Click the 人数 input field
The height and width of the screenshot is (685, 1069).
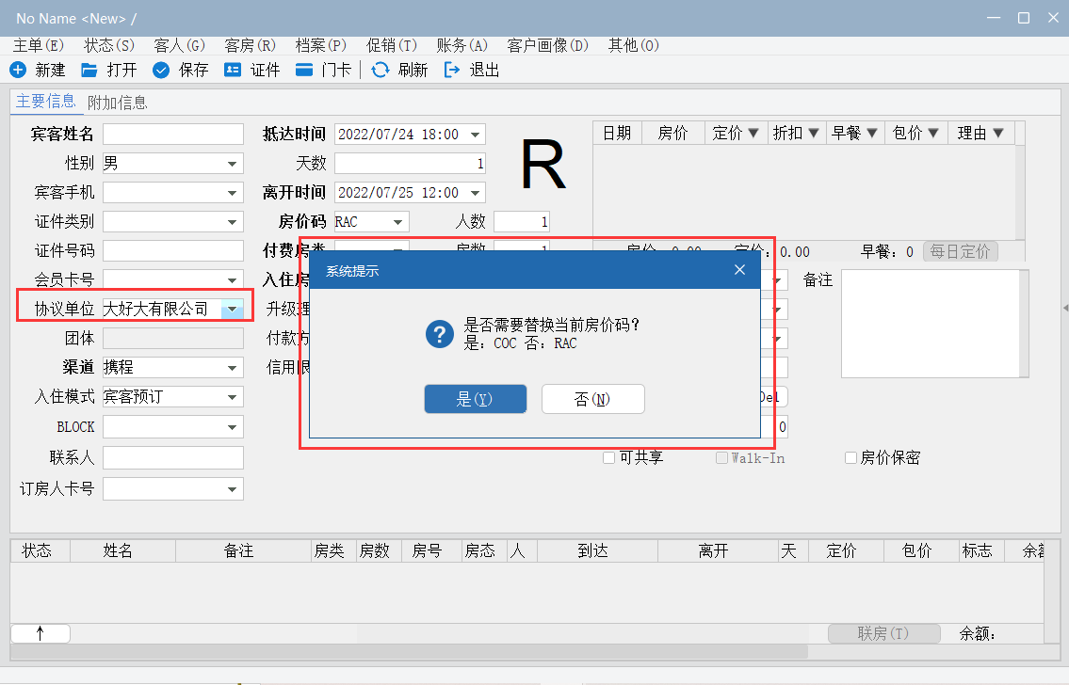click(x=522, y=222)
